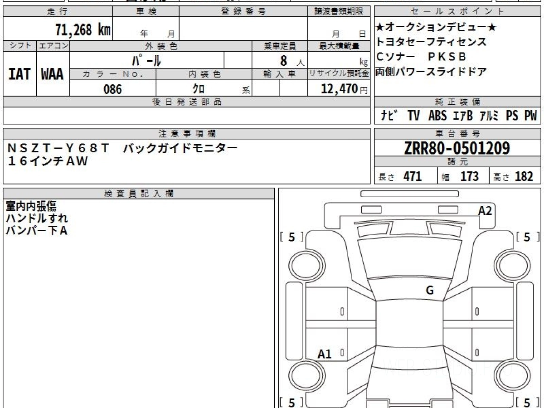Click the front-right tire rating [ 5 ]

coord(527,237)
